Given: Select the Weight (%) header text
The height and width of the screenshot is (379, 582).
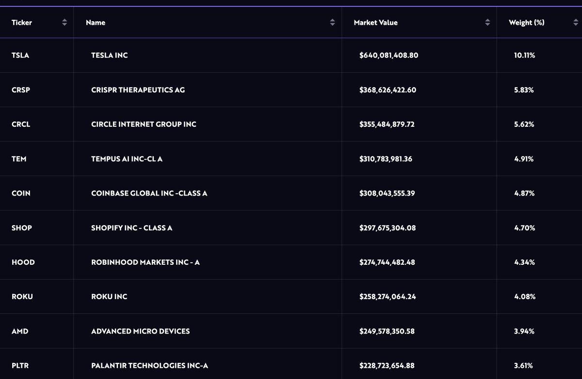Looking at the screenshot, I should (526, 22).
